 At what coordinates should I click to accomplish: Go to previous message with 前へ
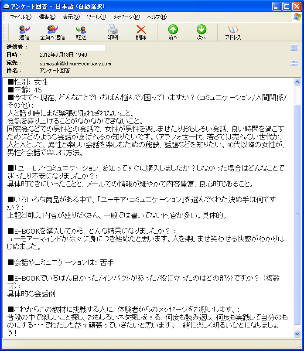coord(173,32)
